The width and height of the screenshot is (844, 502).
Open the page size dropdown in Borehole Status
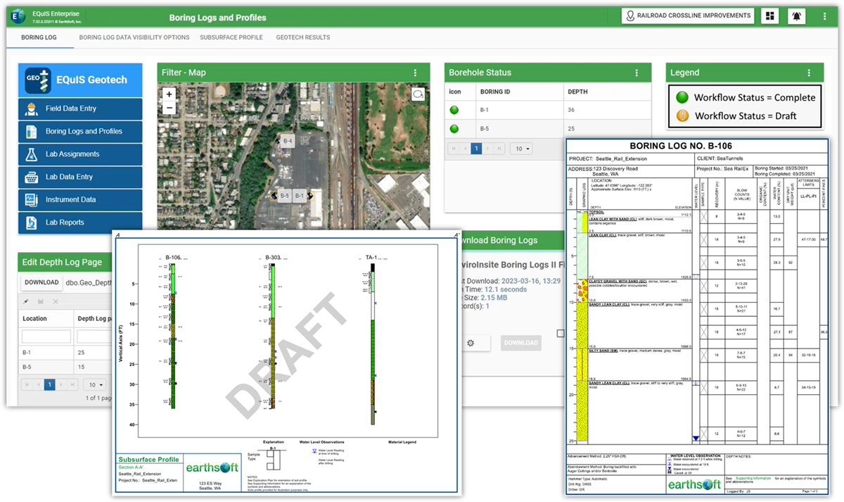523,149
